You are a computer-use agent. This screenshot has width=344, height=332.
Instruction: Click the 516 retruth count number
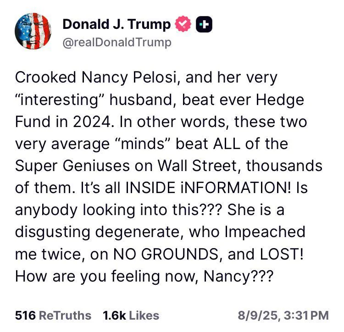pyautogui.click(x=25, y=315)
